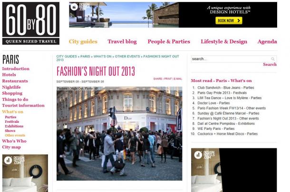Select Nightlife in the Paris sidebar

tap(11, 87)
